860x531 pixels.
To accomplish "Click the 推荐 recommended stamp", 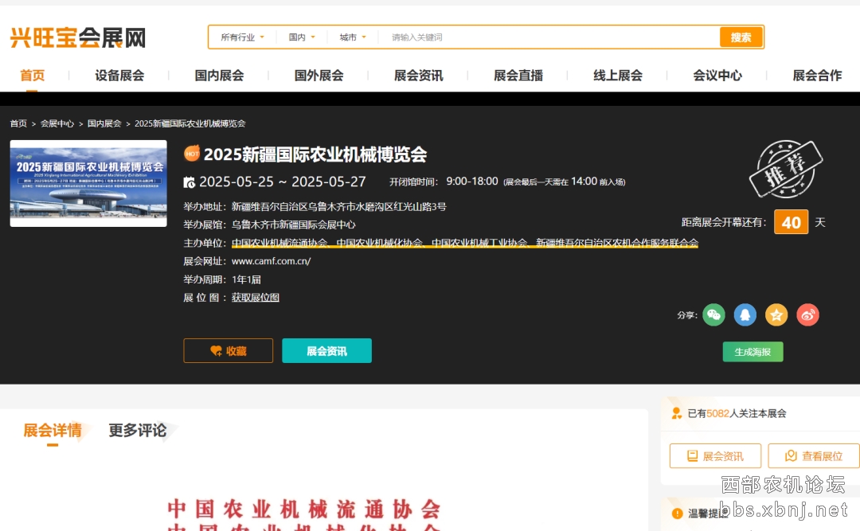I will click(x=786, y=169).
